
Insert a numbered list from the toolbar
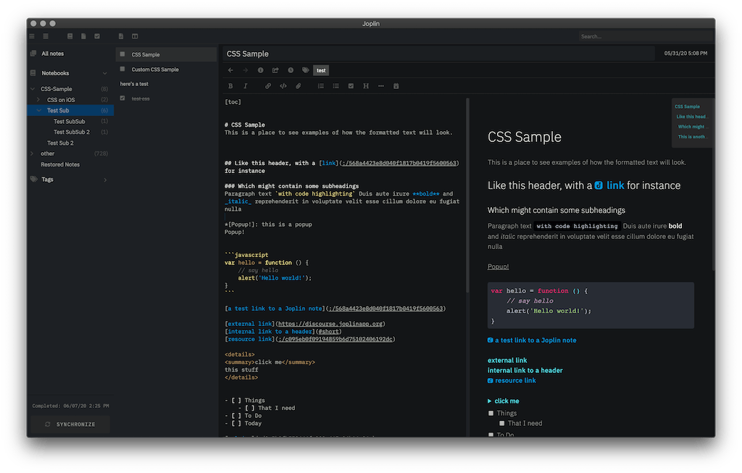[321, 86]
